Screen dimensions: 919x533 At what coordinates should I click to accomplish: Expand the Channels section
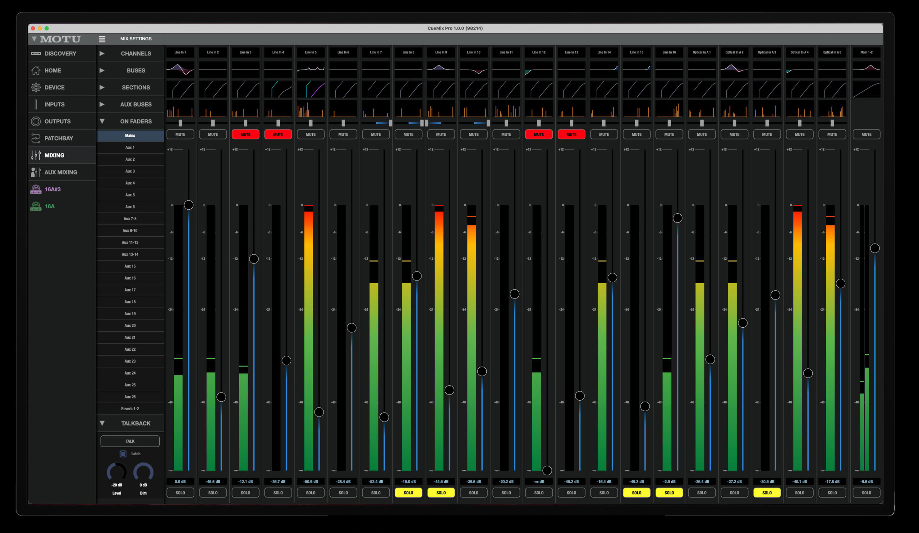pyautogui.click(x=102, y=54)
